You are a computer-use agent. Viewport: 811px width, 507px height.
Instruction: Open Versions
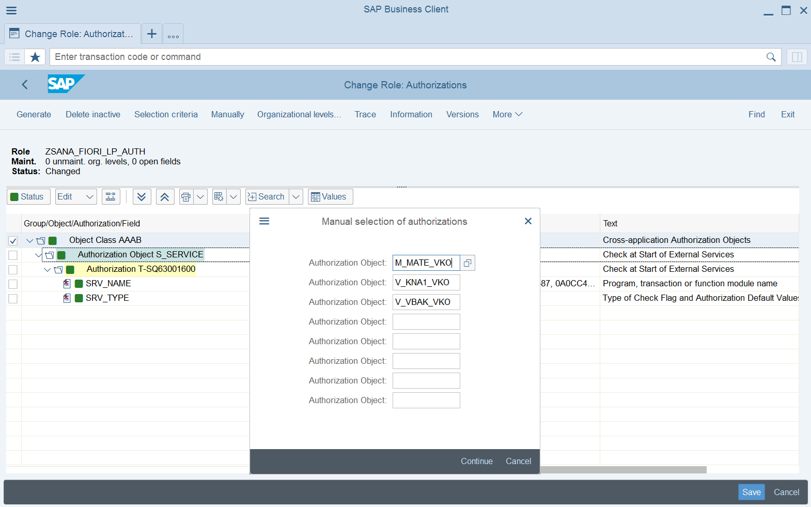[x=462, y=115]
